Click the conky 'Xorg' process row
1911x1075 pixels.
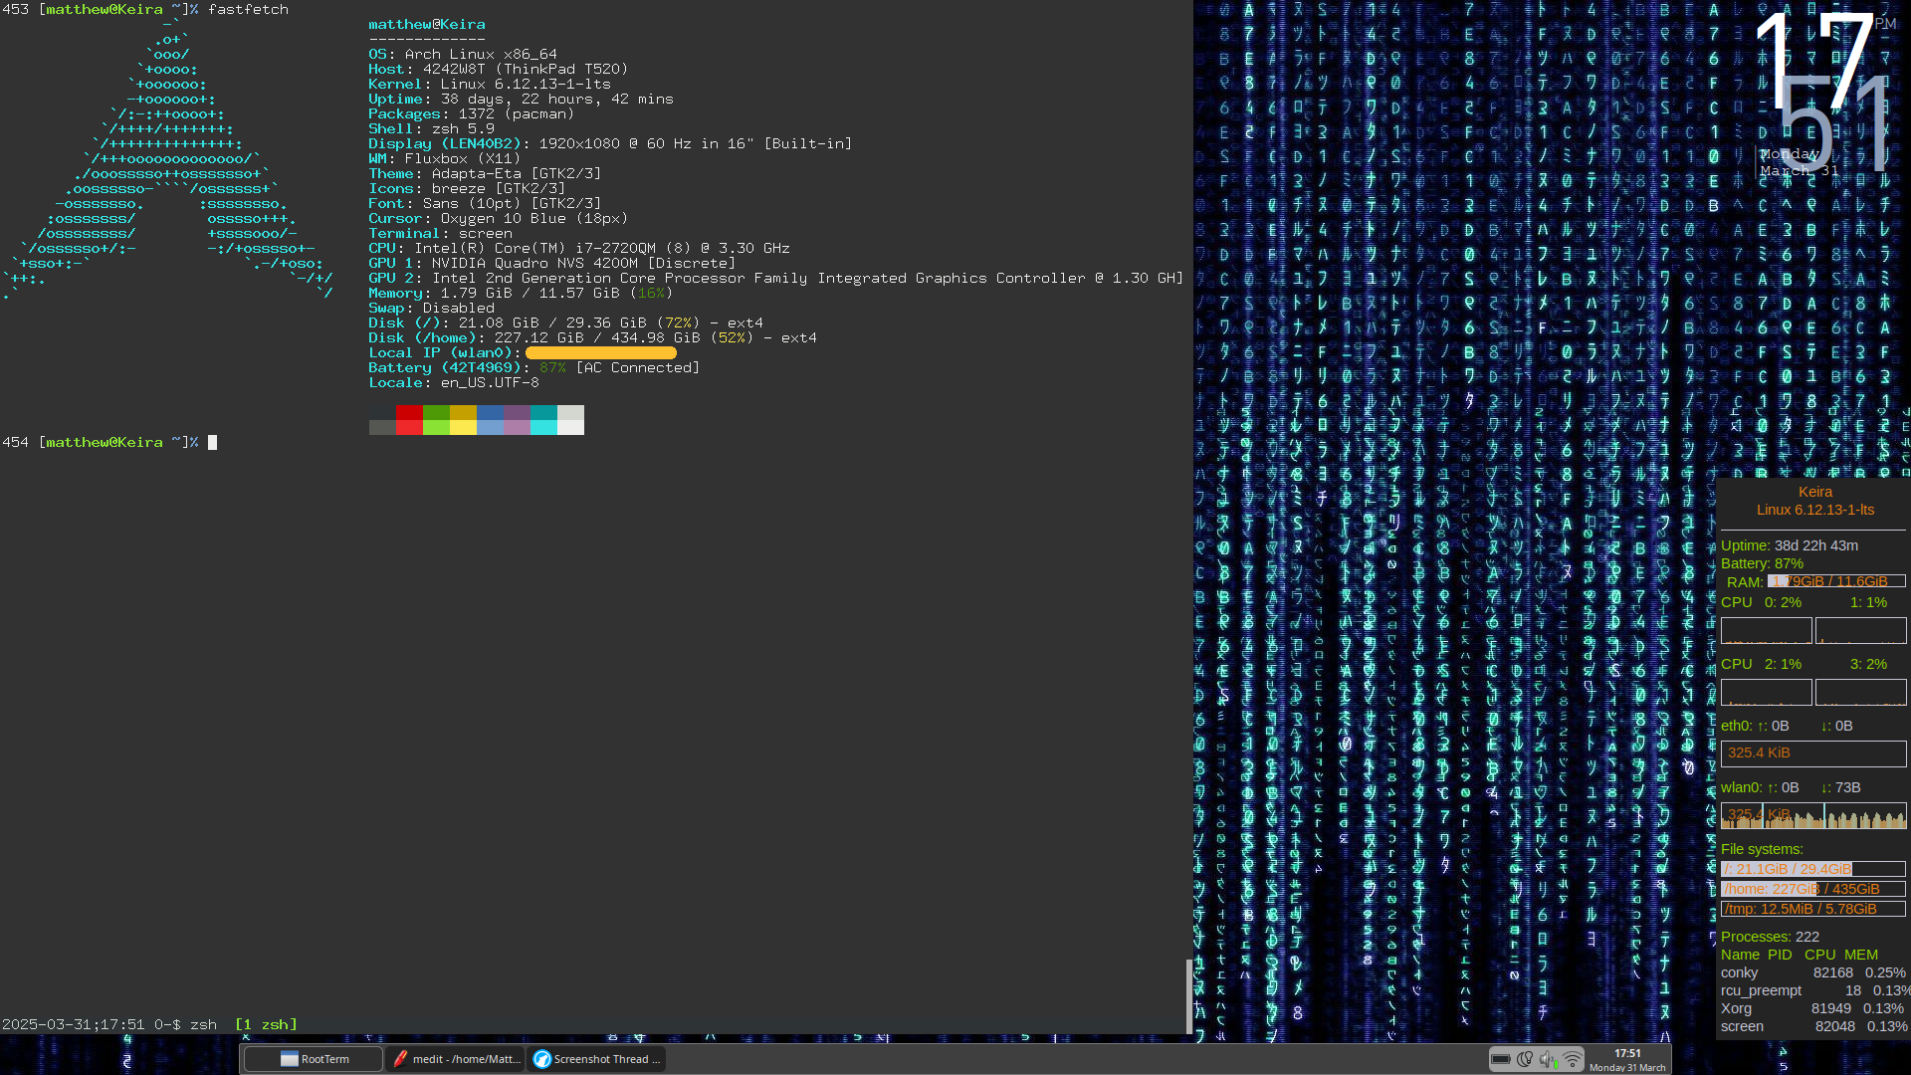pyautogui.click(x=1813, y=1008)
